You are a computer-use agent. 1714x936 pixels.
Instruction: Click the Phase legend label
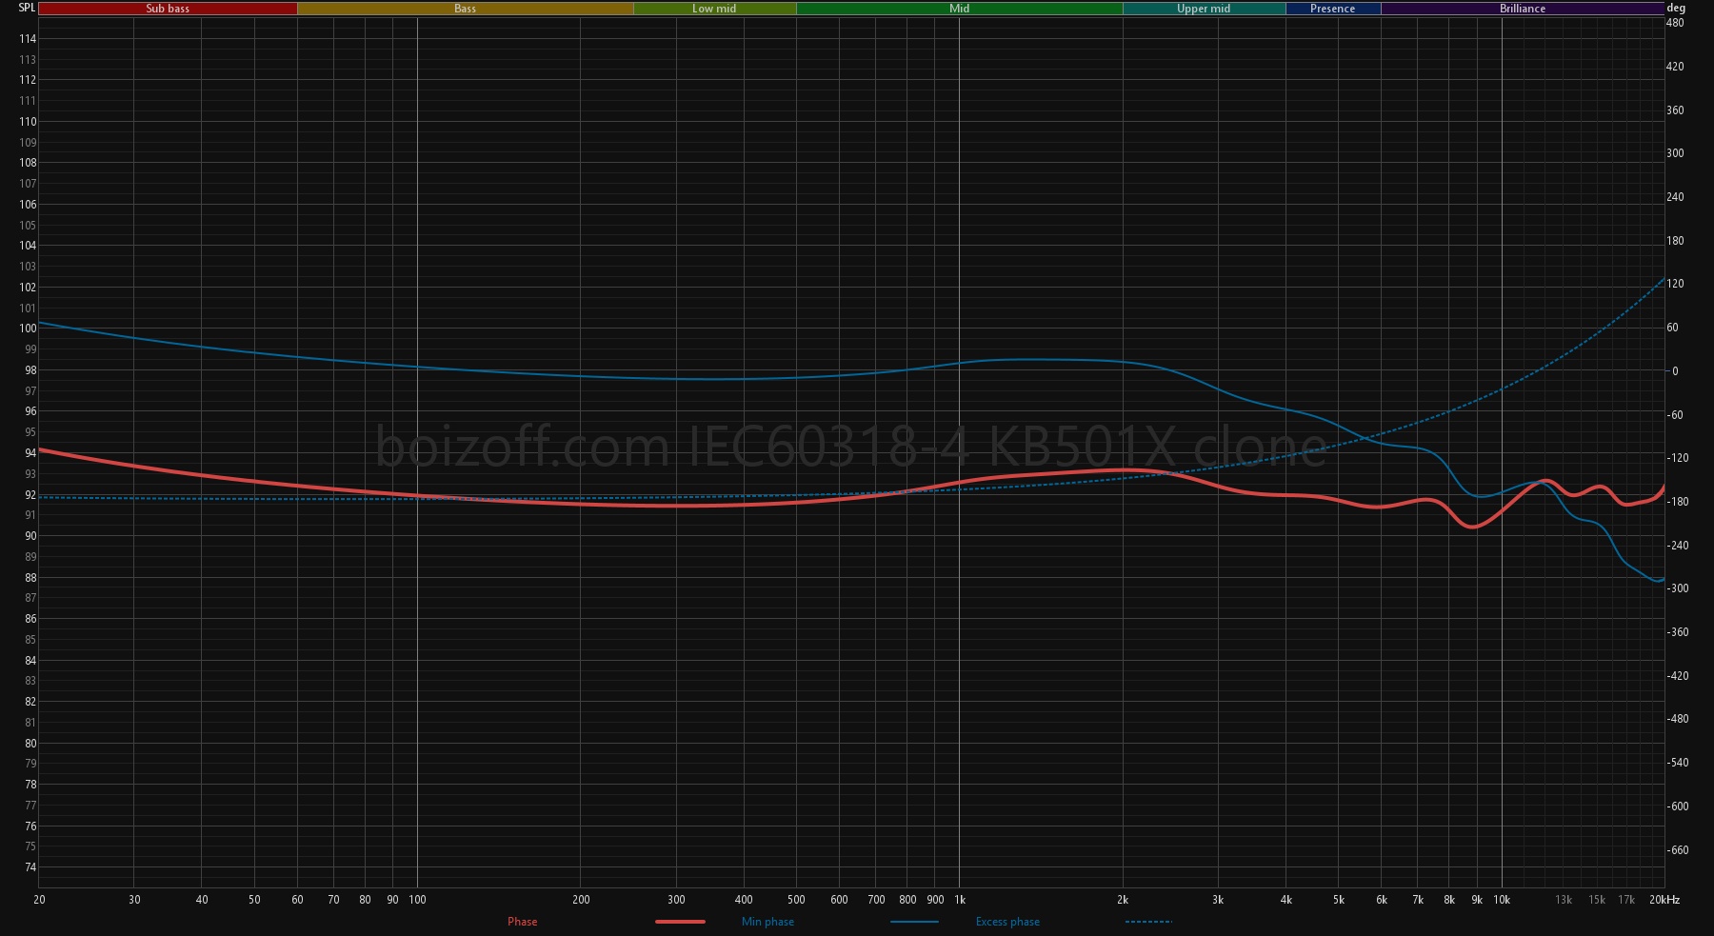tap(522, 922)
